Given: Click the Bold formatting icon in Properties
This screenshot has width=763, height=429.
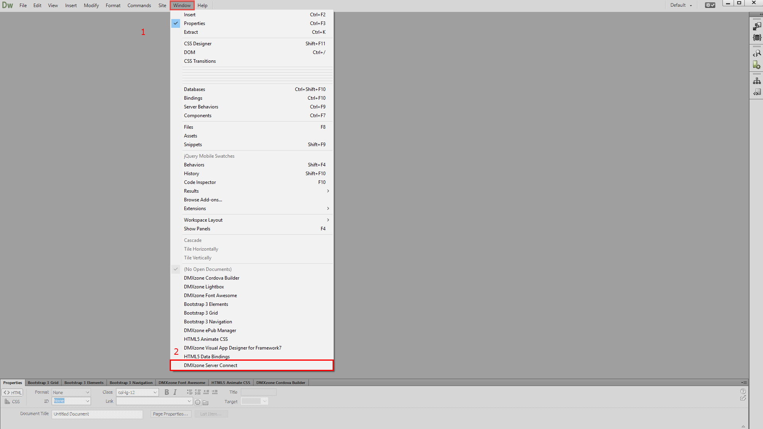Looking at the screenshot, I should pyautogui.click(x=167, y=392).
